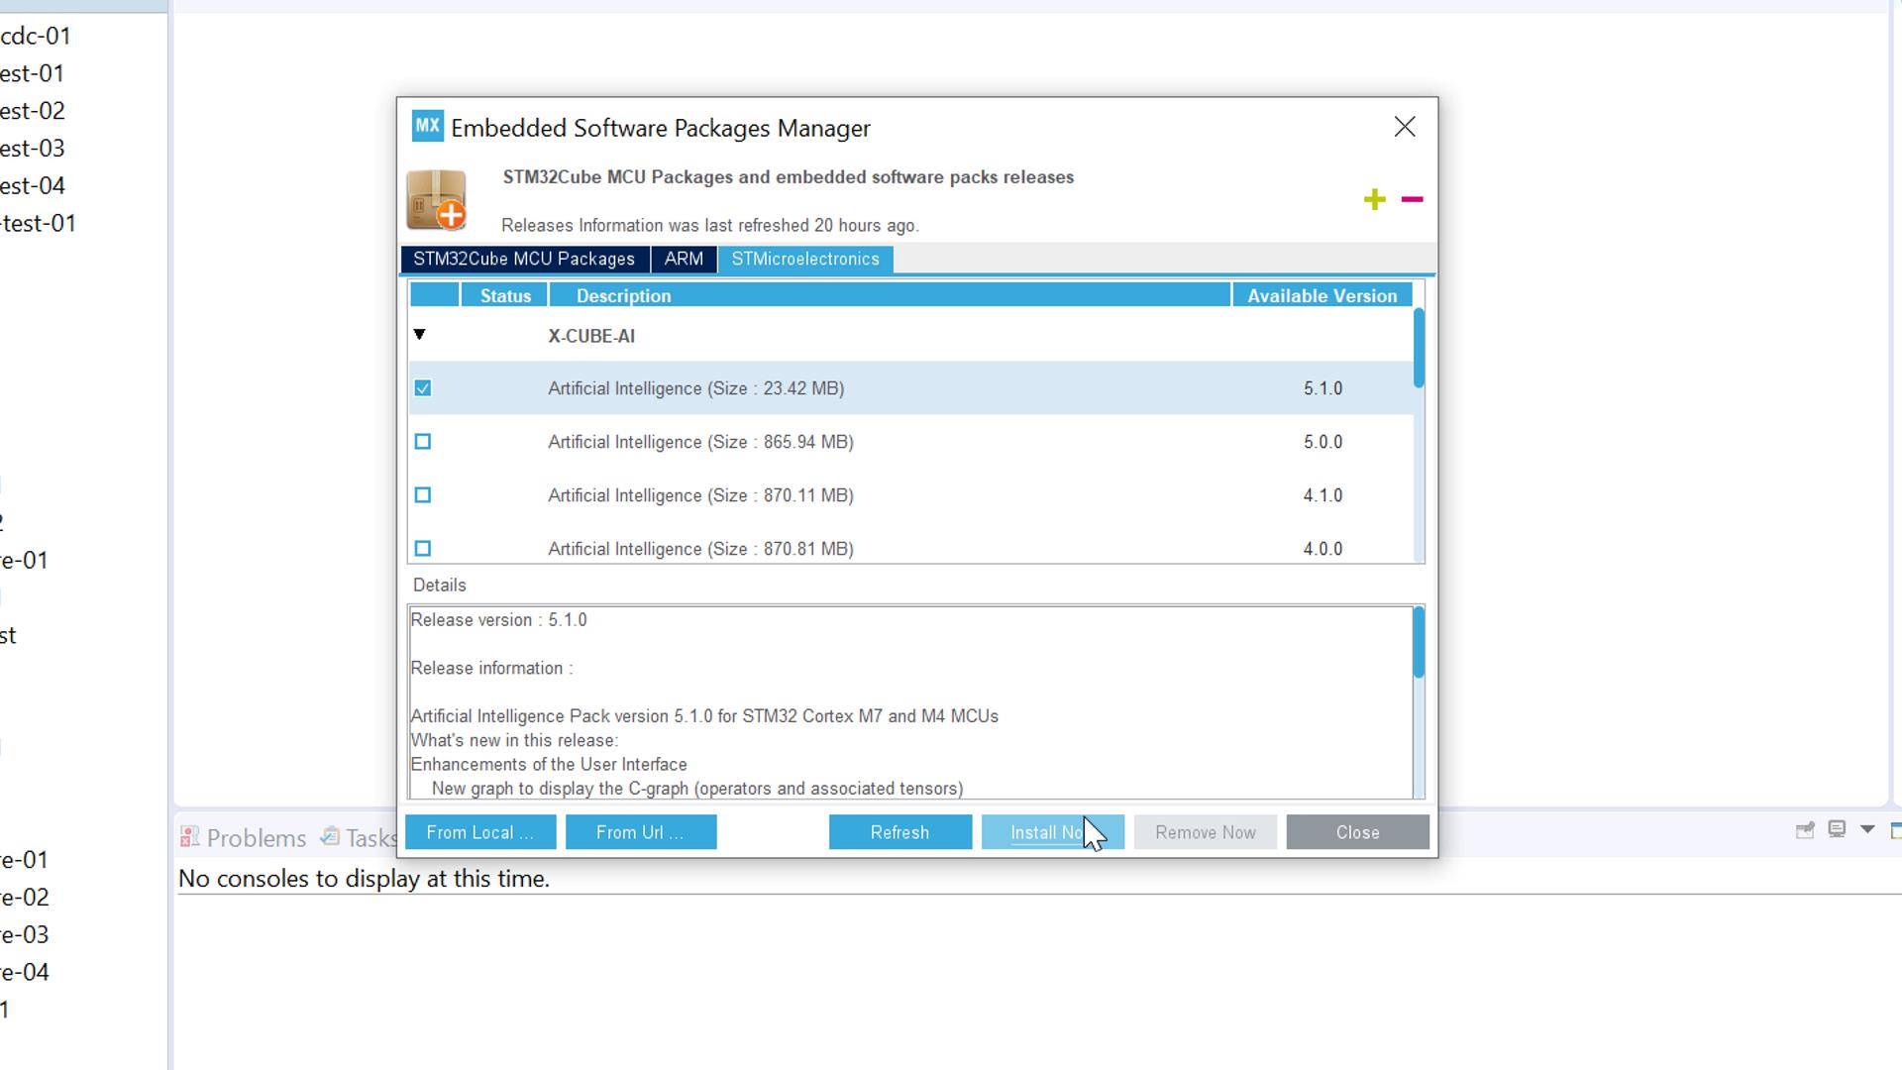Viewport: 1902px width, 1070px height.
Task: Tick the 4.0.0 Artificial Intelligence checkbox
Action: point(423,548)
